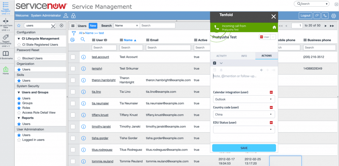Open the EDU Status dropdown
The image size is (339, 166).
(x=244, y=129)
